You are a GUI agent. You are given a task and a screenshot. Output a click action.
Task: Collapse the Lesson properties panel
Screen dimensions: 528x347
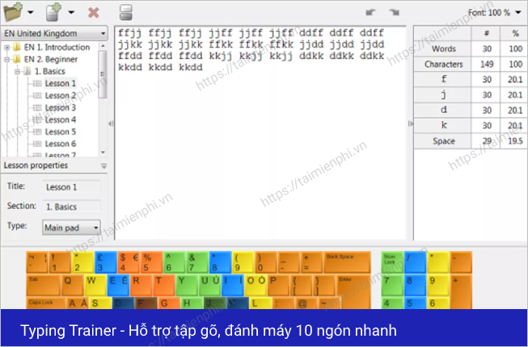[103, 166]
